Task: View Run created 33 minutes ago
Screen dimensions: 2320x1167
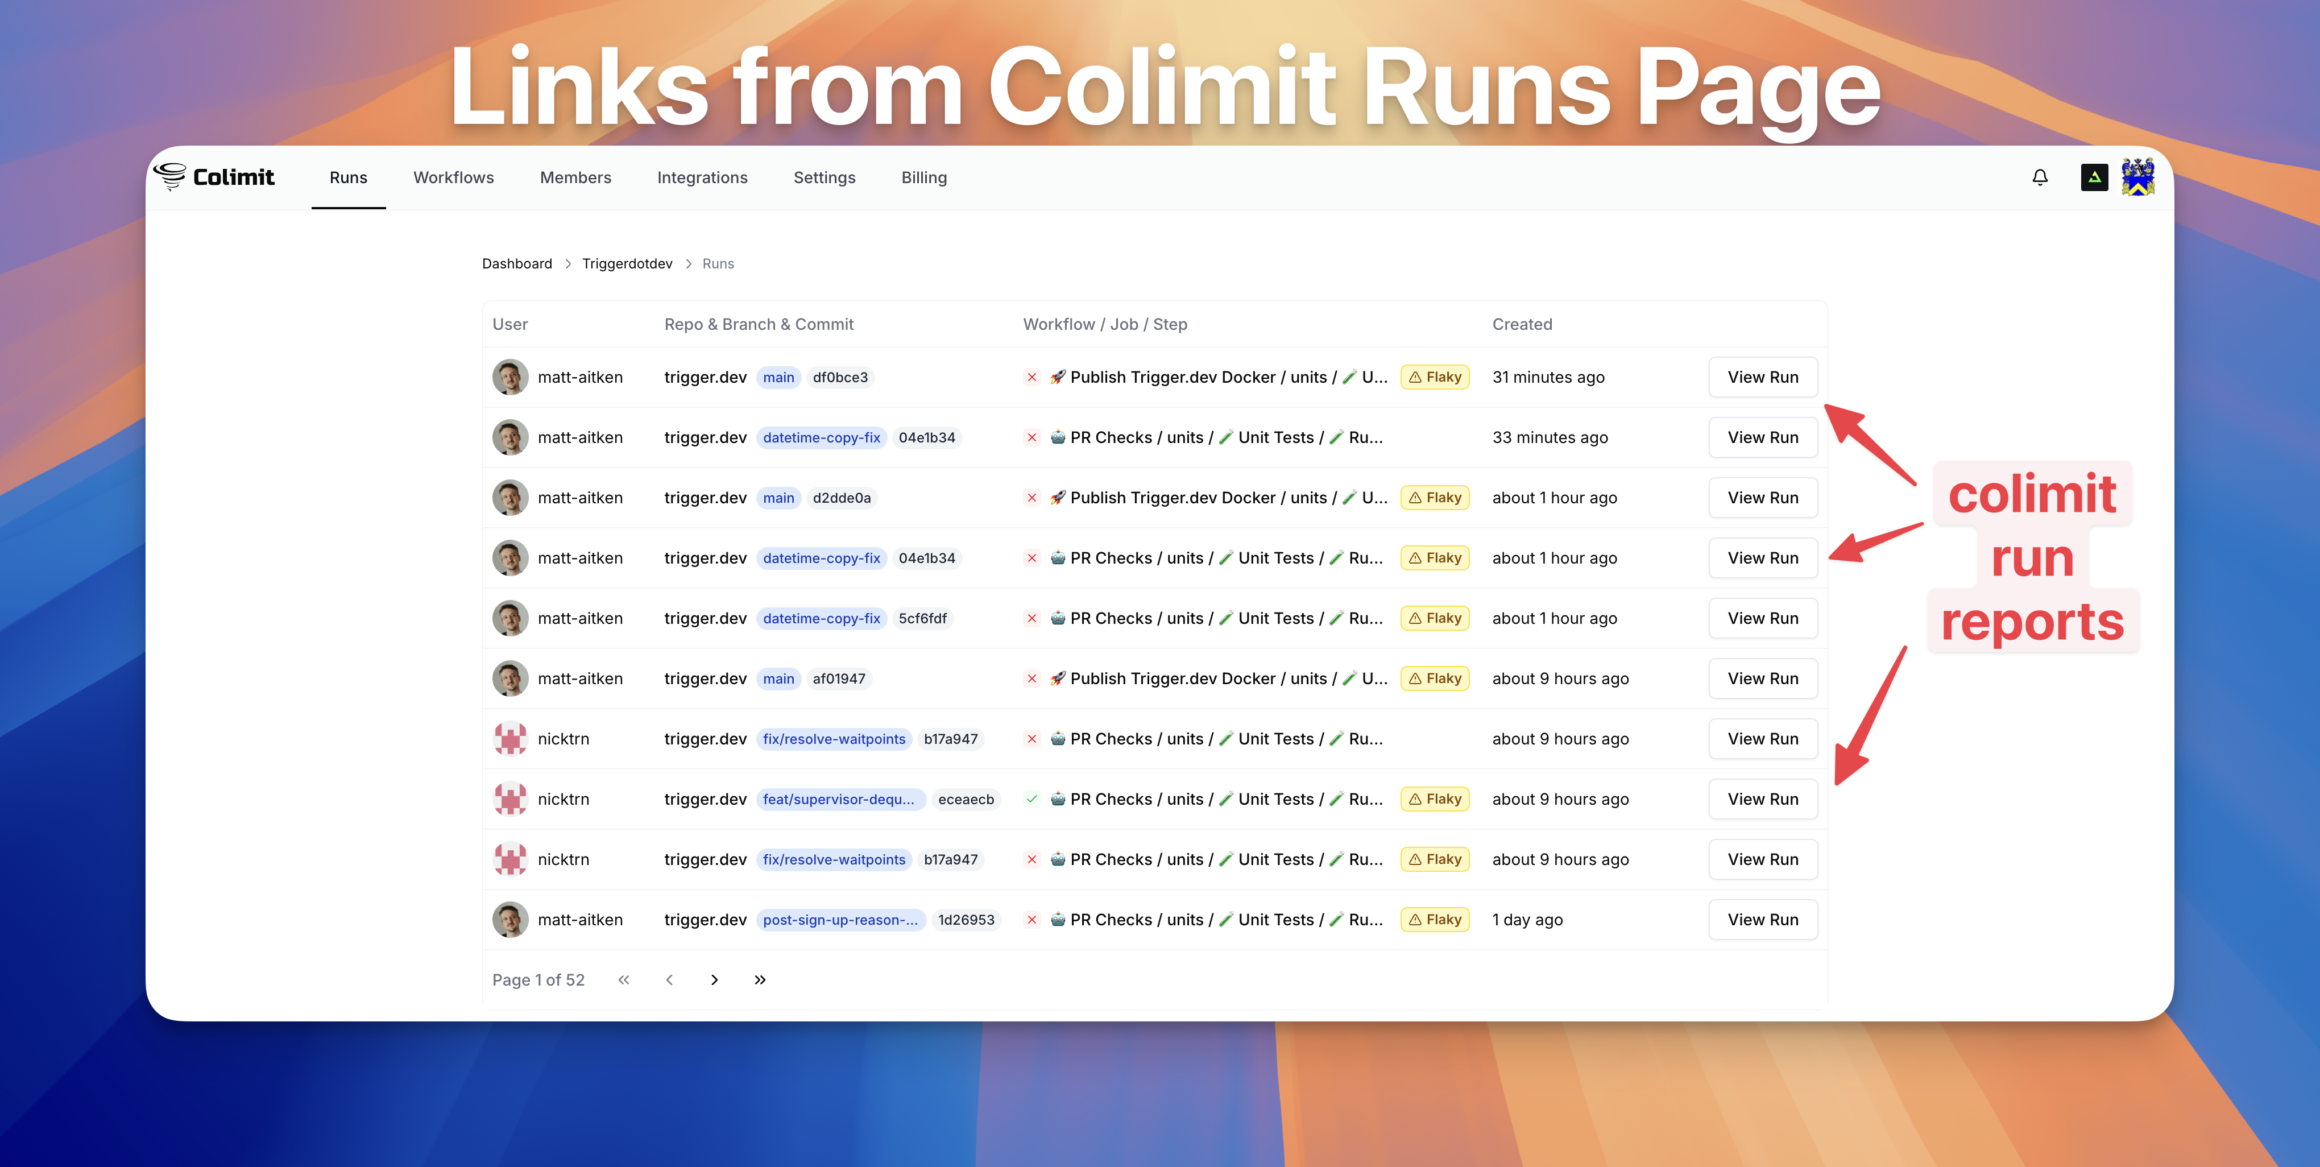Action: 1763,438
